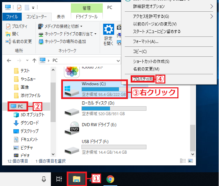Image resolution: width=219 pixels, height=186 pixels.
Task: Click the Back navigation arrow
Action: click(x=9, y=61)
